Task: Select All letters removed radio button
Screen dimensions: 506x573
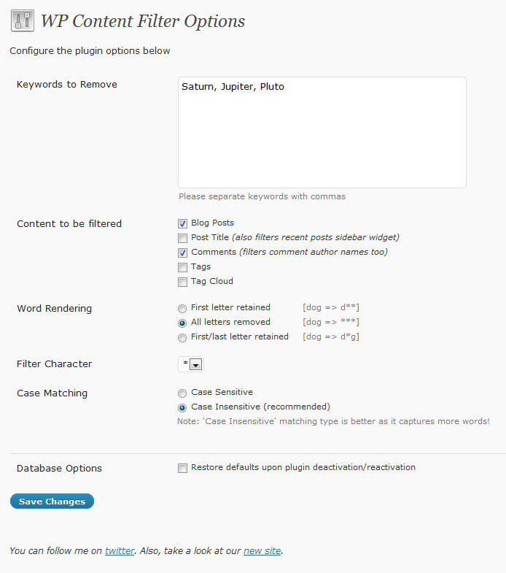Action: [182, 323]
